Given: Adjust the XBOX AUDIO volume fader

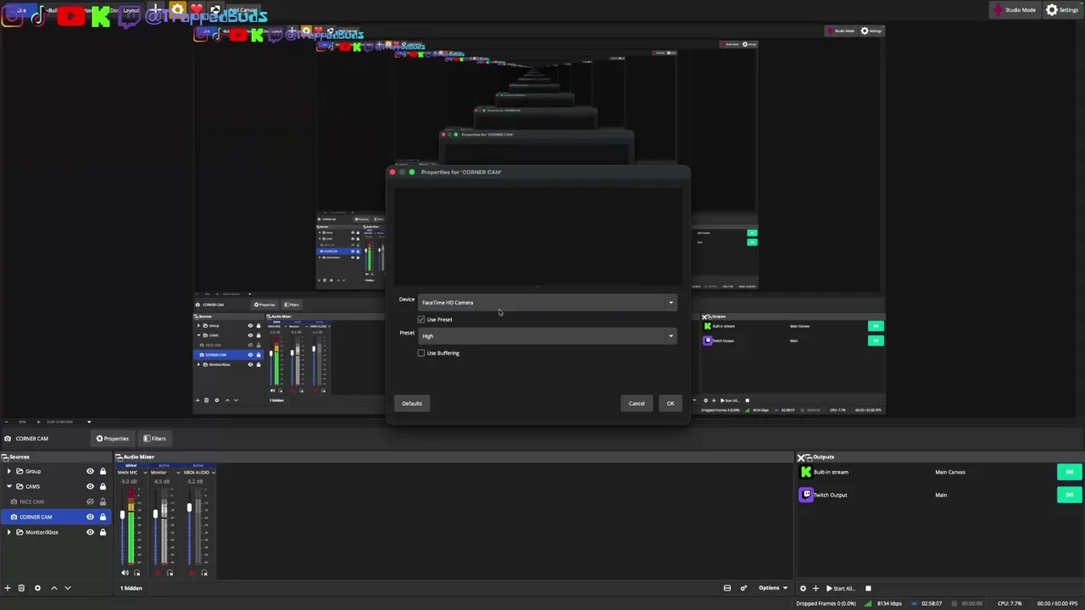Looking at the screenshot, I should click(189, 507).
